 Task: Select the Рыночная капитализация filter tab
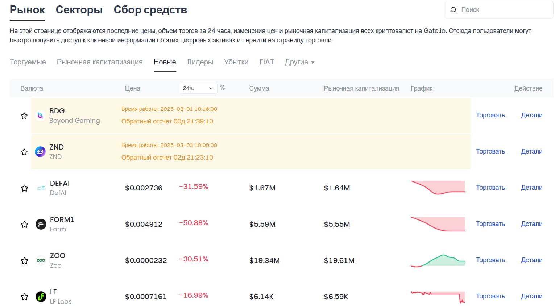100,62
